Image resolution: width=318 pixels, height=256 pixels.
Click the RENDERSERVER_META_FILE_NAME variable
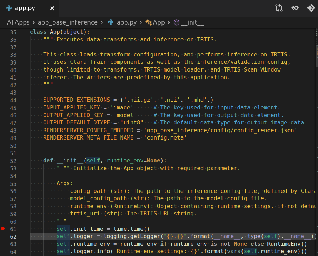coord(88,138)
